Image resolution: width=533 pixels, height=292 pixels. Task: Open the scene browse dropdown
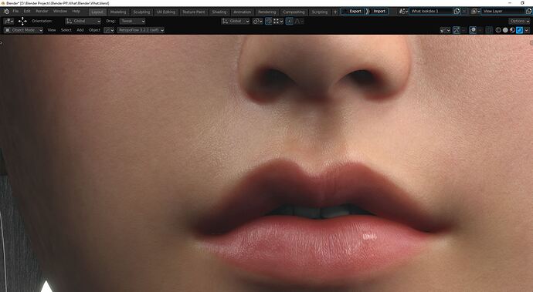(403, 12)
